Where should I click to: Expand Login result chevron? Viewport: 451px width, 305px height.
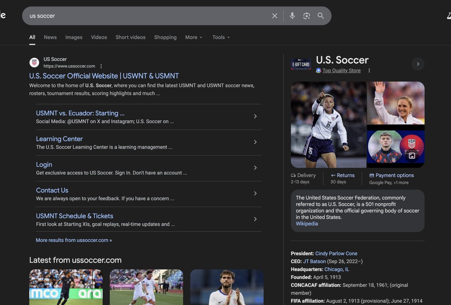click(x=255, y=168)
